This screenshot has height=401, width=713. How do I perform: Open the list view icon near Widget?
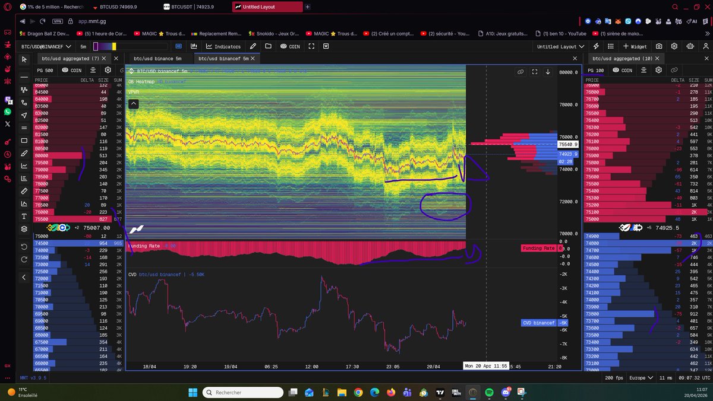click(x=611, y=46)
